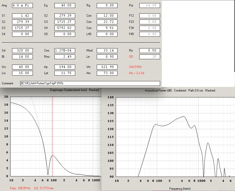
Task: Click the S4 field showing 0.00
Action: (x=22, y=34)
